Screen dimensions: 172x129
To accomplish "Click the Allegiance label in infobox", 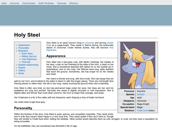I will click(129, 101).
